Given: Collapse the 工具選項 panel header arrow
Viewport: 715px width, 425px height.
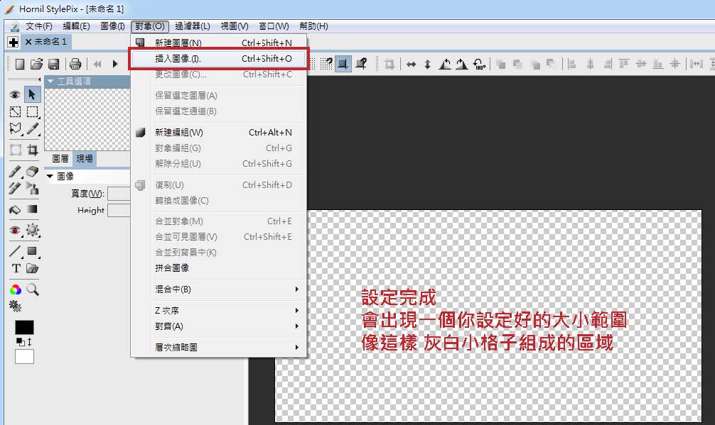Looking at the screenshot, I should point(50,81).
